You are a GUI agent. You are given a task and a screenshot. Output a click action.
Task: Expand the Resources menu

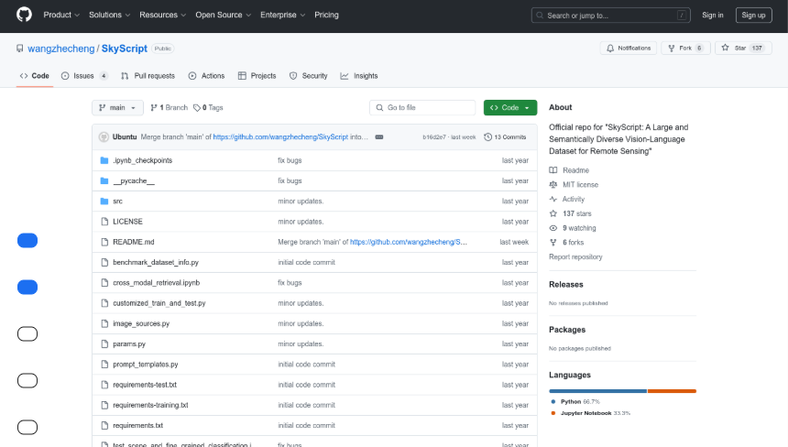tap(163, 15)
